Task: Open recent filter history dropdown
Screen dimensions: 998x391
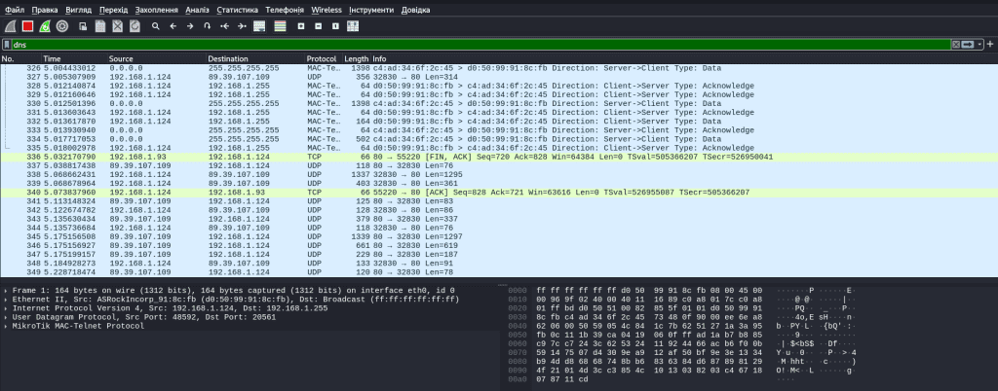Action: (x=980, y=45)
